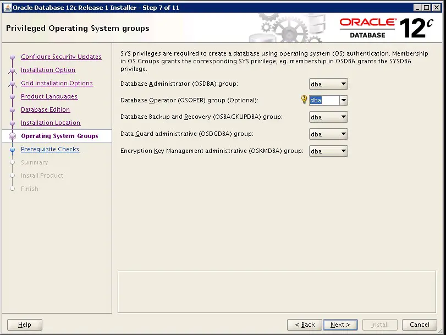
Task: Open the Data Guard (OSDGDBA) group dropdown
Action: (328, 134)
